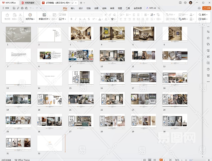Open the Arrange dropdown
This screenshot has height=161, width=212.
(184, 19)
